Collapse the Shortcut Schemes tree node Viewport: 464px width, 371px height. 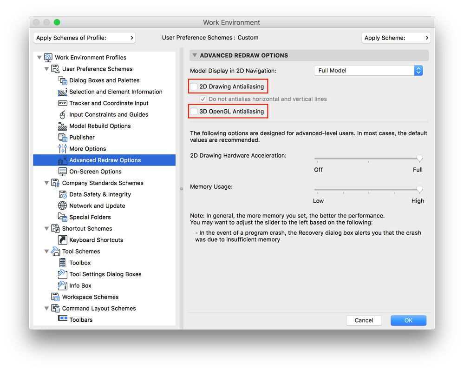(x=46, y=229)
